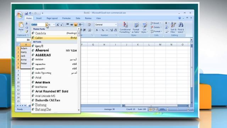The height and width of the screenshot is (128, 227).
Task: Expand the formula bar
Action: 192,39
